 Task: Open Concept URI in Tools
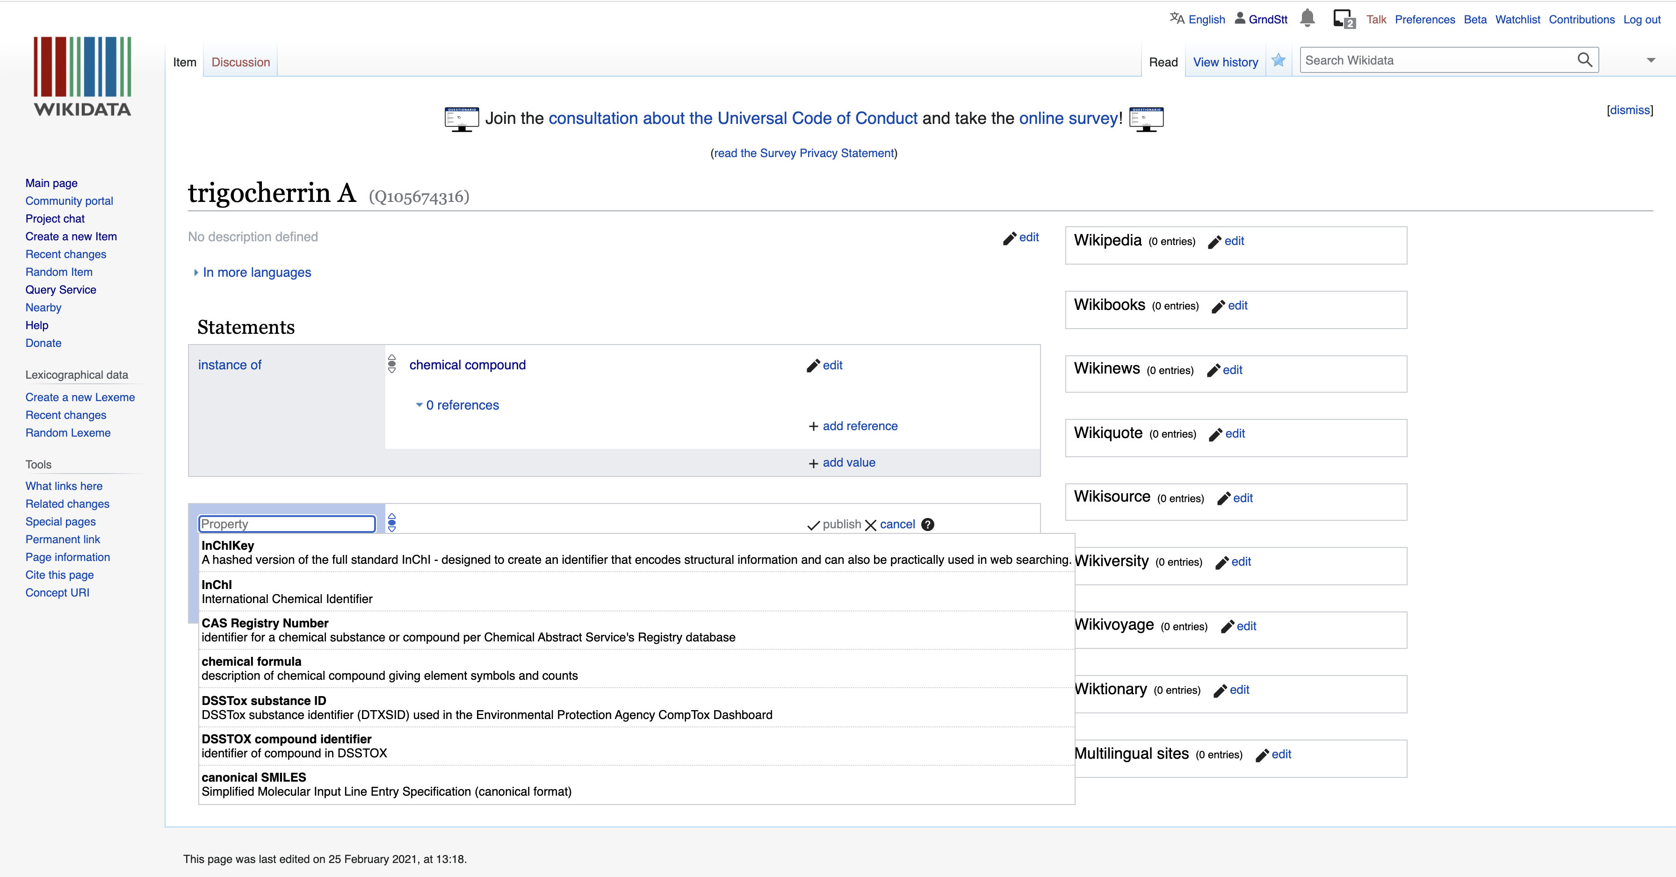[x=57, y=593]
